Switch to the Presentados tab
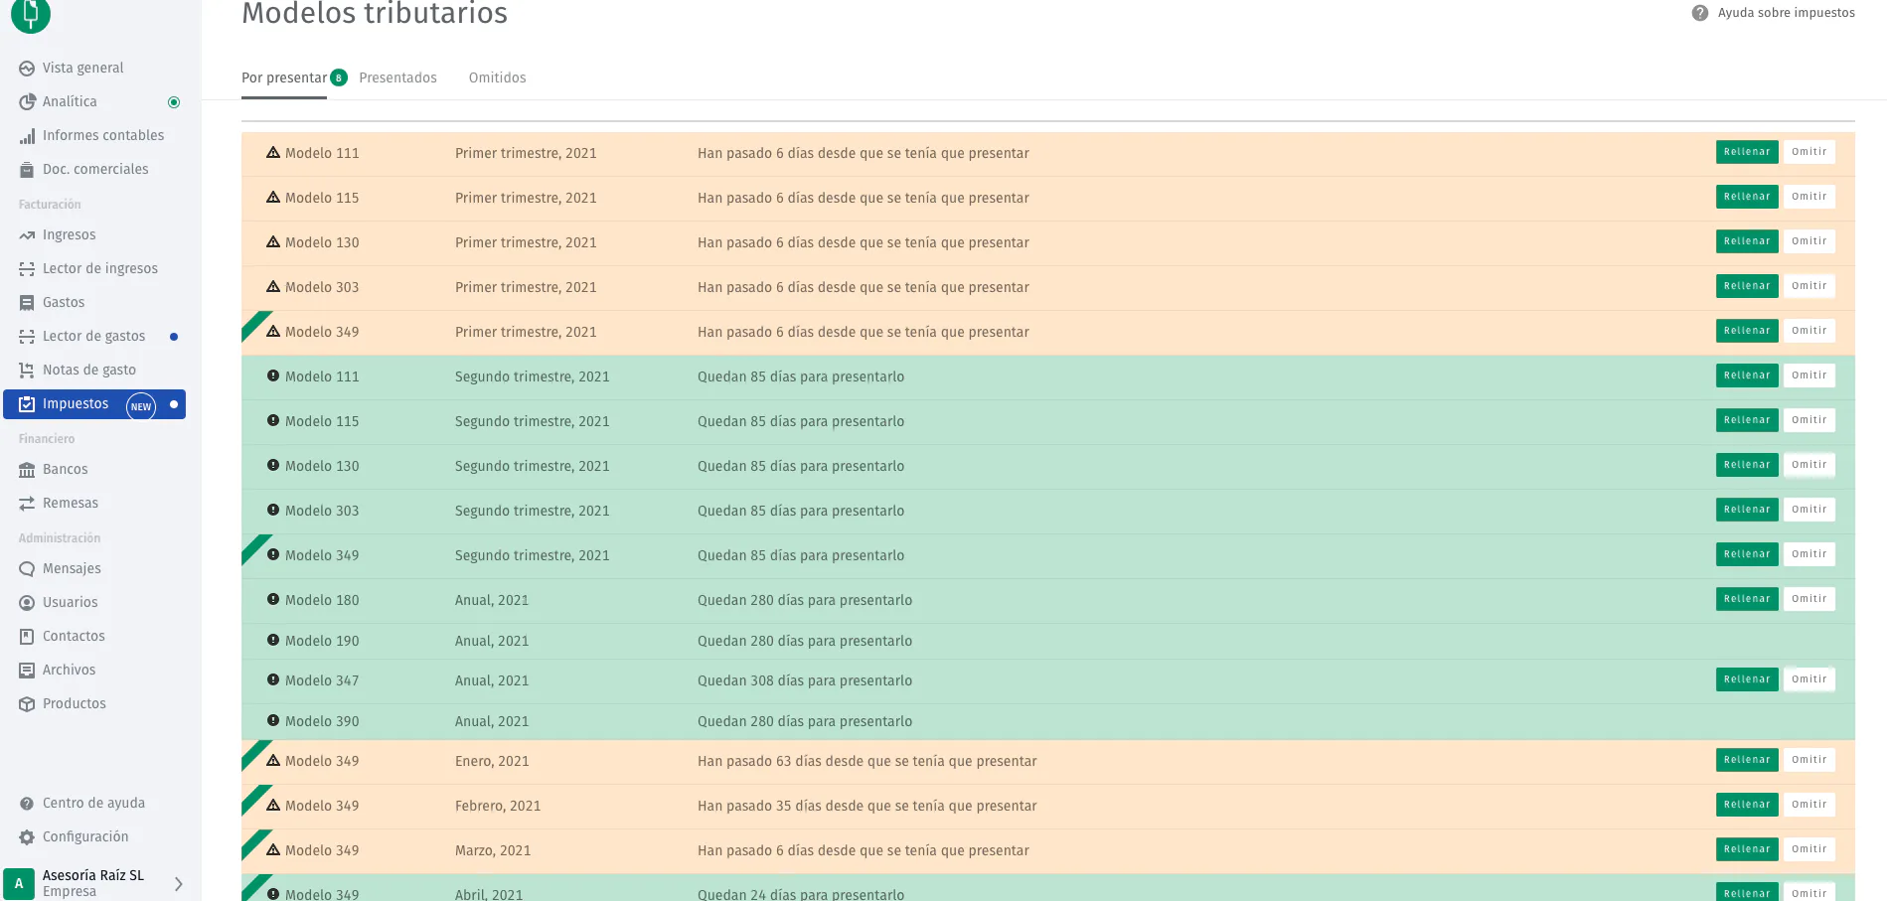 [397, 77]
